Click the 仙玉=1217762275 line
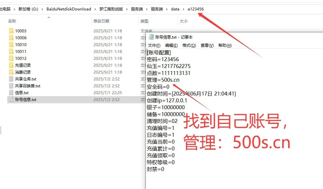 [168, 66]
